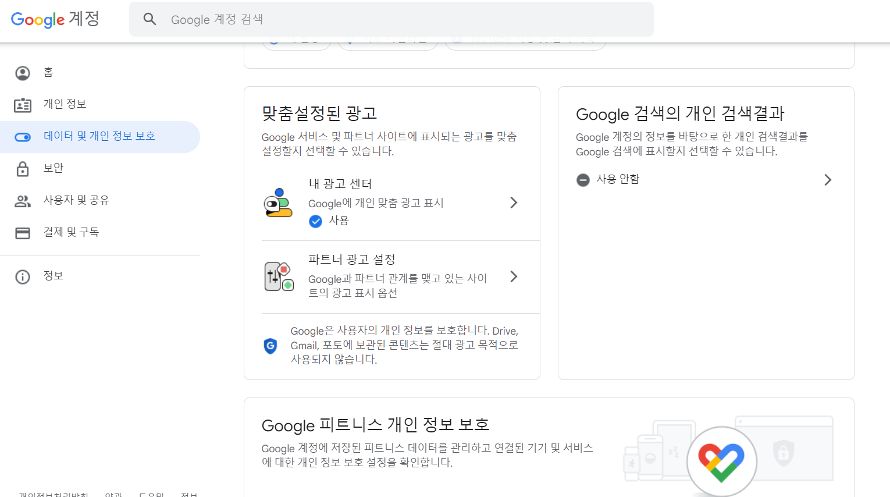Click the 'Google과 파트너 관계를 맺고 있는' description
The height and width of the screenshot is (497, 890).
point(398,286)
